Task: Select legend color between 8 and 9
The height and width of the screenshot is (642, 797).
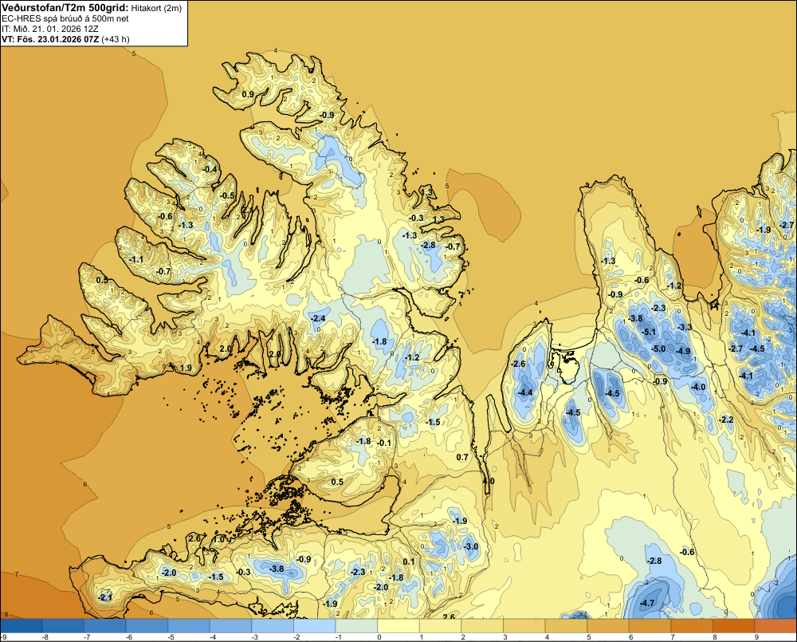Action: 733,625
